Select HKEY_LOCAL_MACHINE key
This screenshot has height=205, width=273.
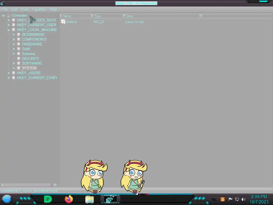37,30
